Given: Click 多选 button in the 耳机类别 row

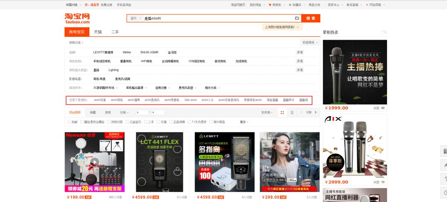Looking at the screenshot, I should [300, 61].
